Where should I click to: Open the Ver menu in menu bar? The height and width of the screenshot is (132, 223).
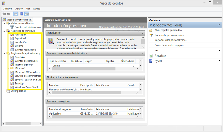[28, 9]
